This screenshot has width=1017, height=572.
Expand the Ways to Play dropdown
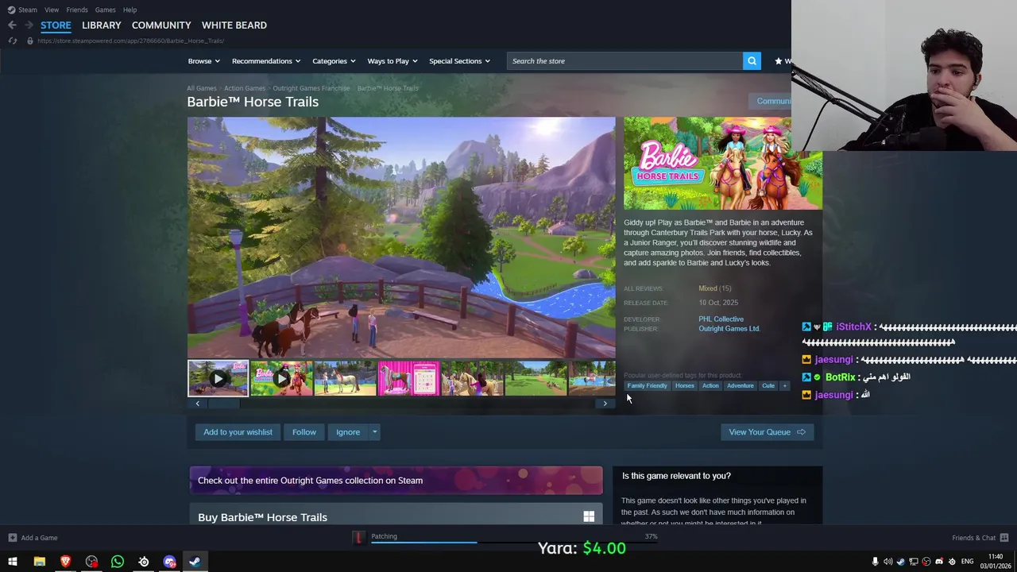(x=392, y=61)
